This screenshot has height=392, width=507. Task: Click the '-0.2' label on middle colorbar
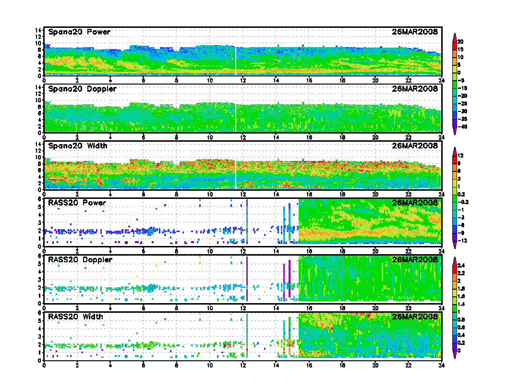[463, 202]
